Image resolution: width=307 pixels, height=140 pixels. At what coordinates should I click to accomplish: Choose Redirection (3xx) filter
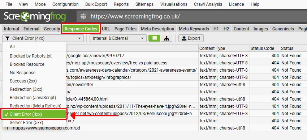34,89
